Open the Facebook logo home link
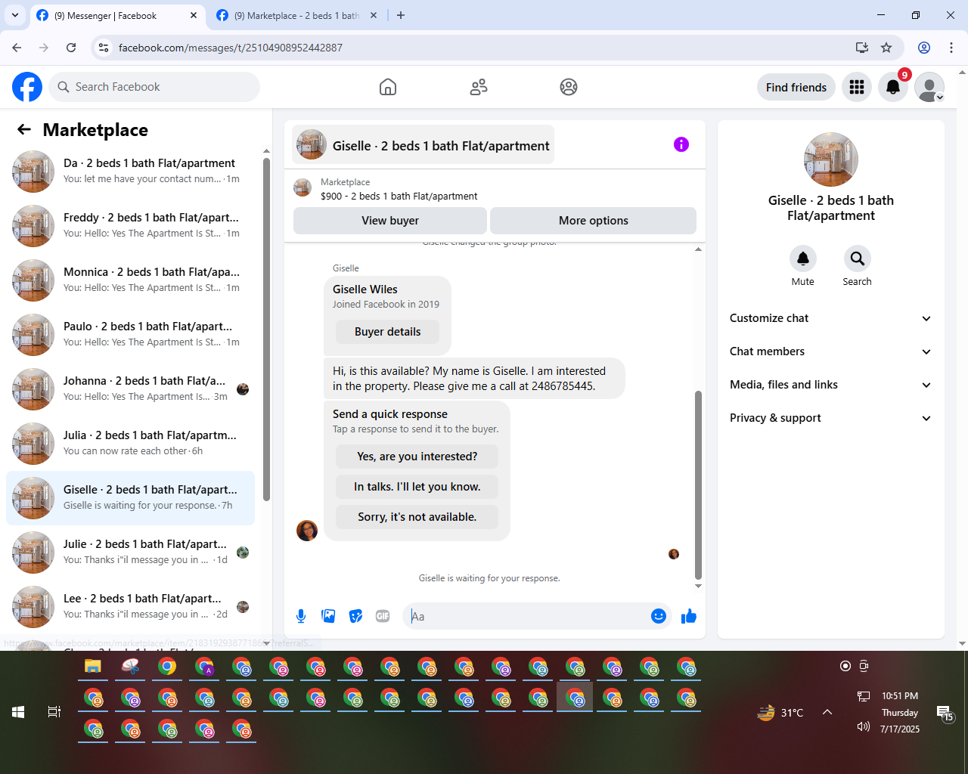Image resolution: width=968 pixels, height=774 pixels. point(27,87)
